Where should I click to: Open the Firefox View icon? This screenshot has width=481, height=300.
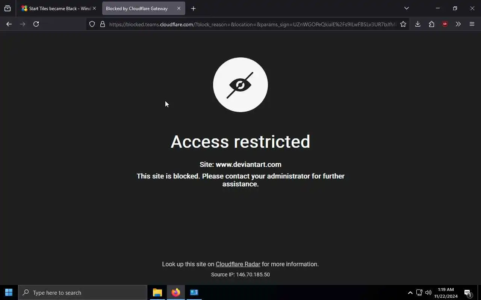[8, 8]
